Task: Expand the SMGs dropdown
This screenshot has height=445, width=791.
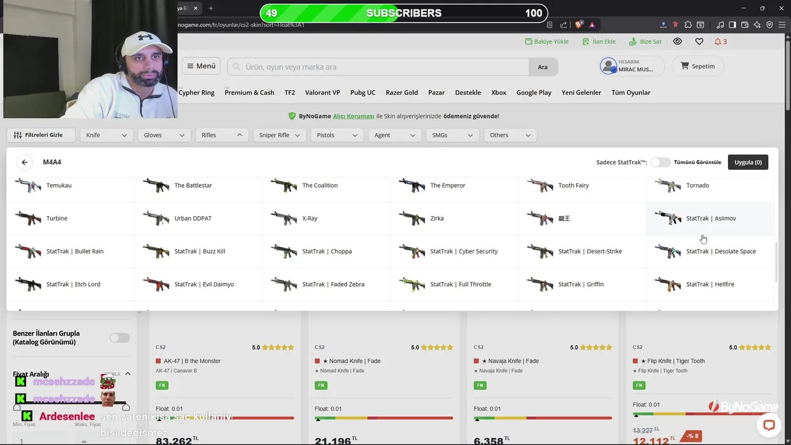Action: (452, 135)
